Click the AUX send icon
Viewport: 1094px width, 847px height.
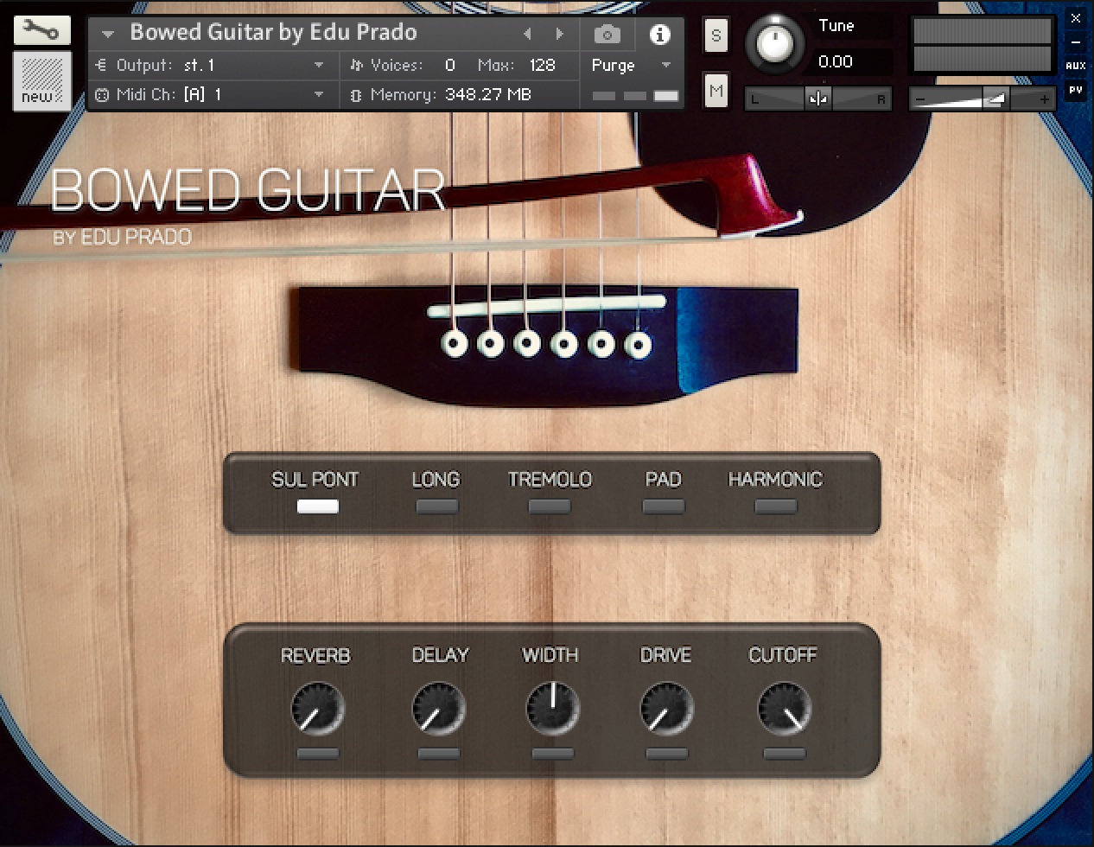(1077, 66)
